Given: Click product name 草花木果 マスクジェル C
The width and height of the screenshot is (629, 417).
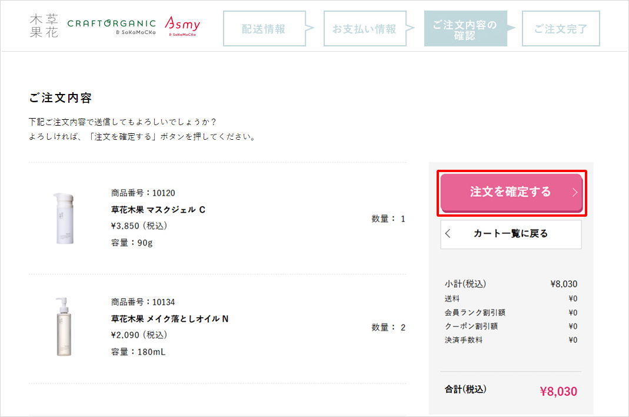Looking at the screenshot, I should click(x=158, y=210).
